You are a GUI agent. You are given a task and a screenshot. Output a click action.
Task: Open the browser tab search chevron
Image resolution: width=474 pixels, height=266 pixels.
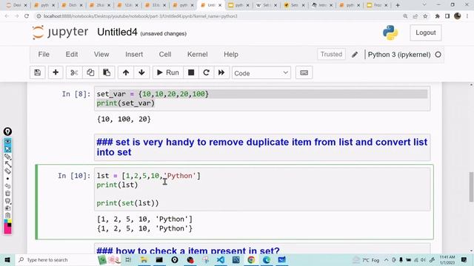[424, 5]
